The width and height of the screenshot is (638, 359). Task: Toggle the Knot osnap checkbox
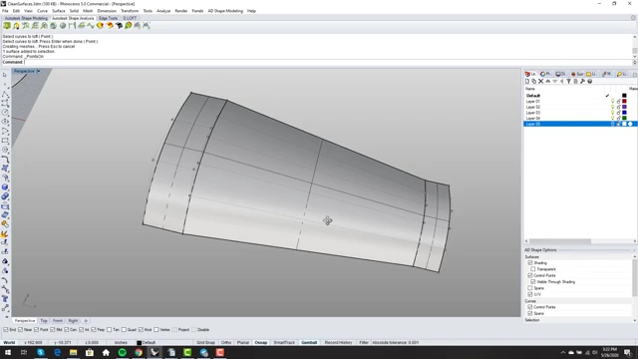click(x=141, y=330)
